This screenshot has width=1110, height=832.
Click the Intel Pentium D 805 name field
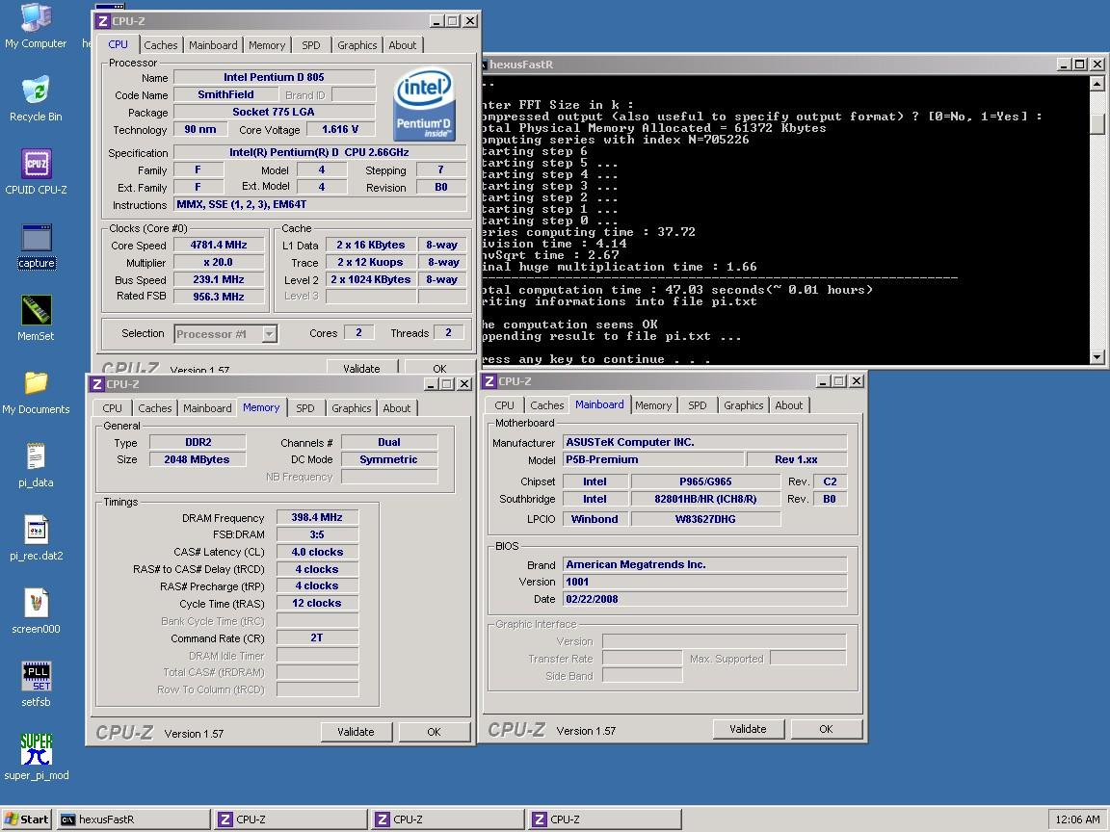tap(274, 77)
